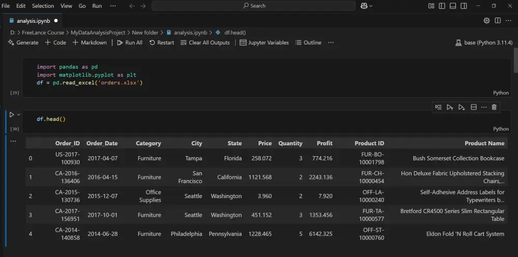518x257 pixels.
Task: Open the menu bar overflow ellipsis
Action: coord(113,6)
